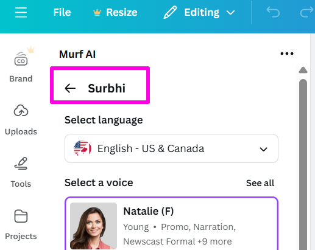Image resolution: width=315 pixels, height=250 pixels.
Task: Click the scrollbar up arrow
Action: (x=303, y=70)
